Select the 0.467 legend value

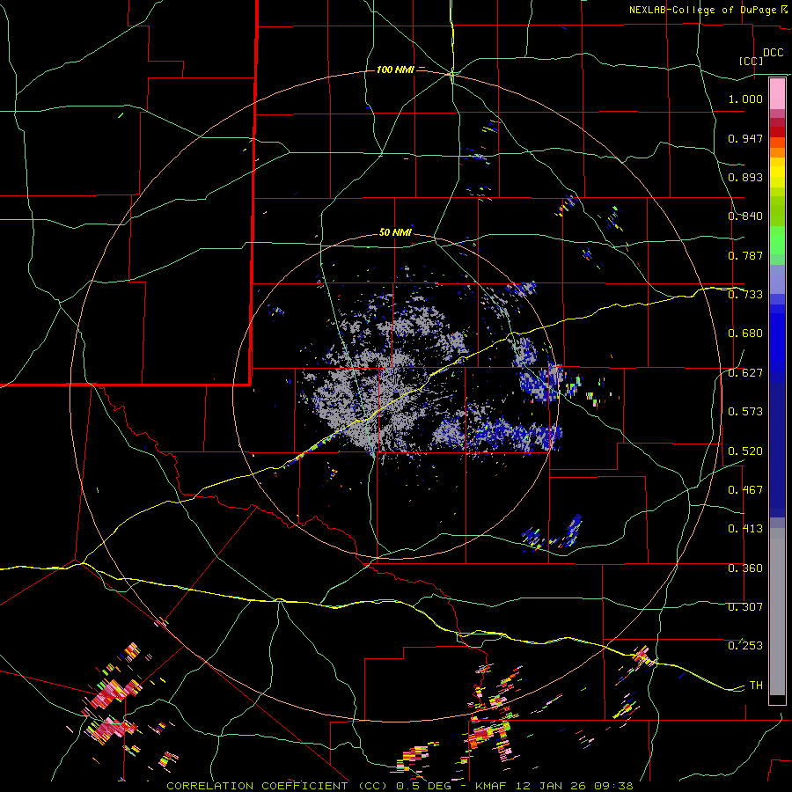[745, 490]
